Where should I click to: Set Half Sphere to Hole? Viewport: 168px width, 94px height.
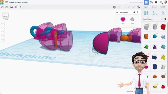132,19
